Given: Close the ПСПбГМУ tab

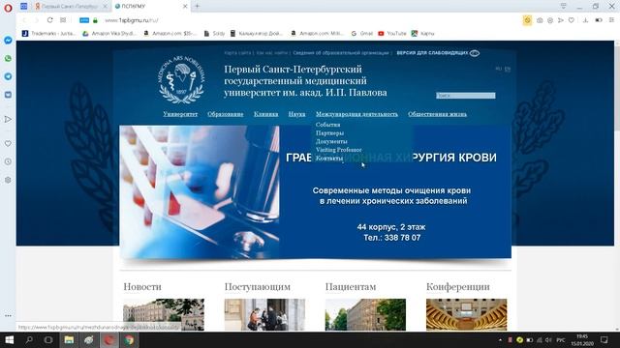Looking at the screenshot, I should pyautogui.click(x=185, y=7).
